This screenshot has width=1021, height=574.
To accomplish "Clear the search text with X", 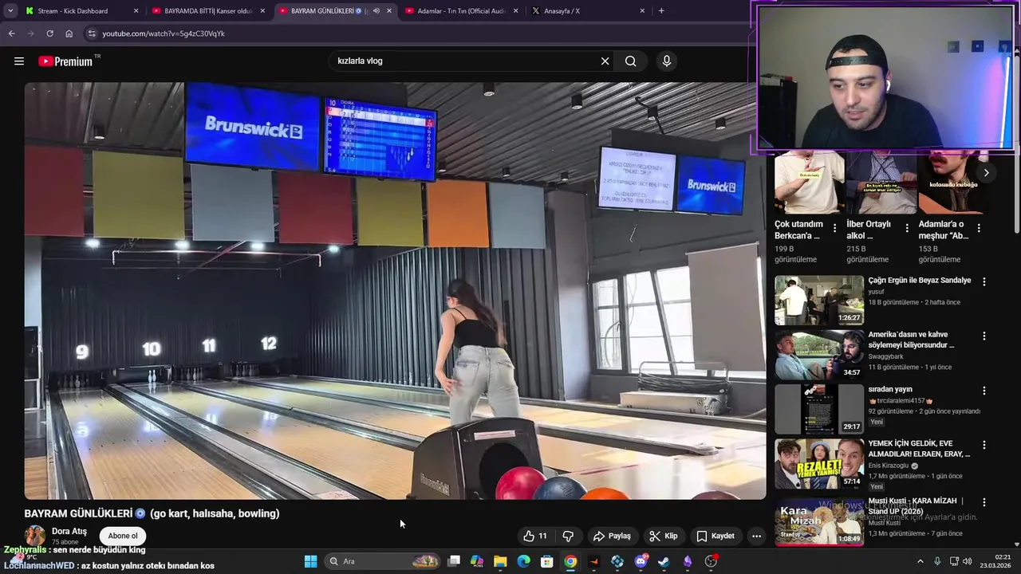I will pos(605,61).
